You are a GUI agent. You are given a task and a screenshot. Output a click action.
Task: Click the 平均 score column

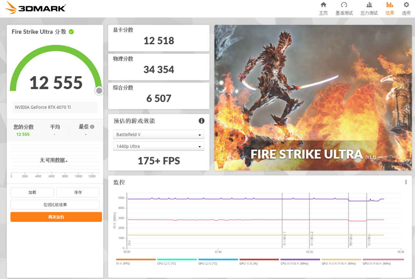pyautogui.click(x=55, y=130)
